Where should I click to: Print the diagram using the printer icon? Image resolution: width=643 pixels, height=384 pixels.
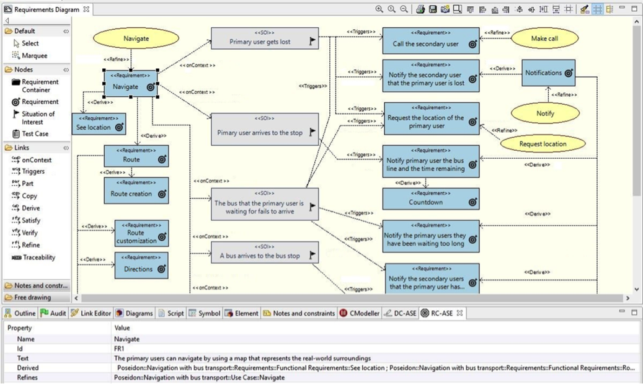(x=420, y=9)
